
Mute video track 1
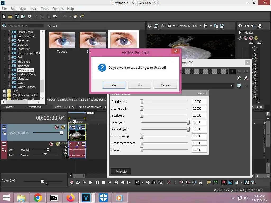[57, 127]
